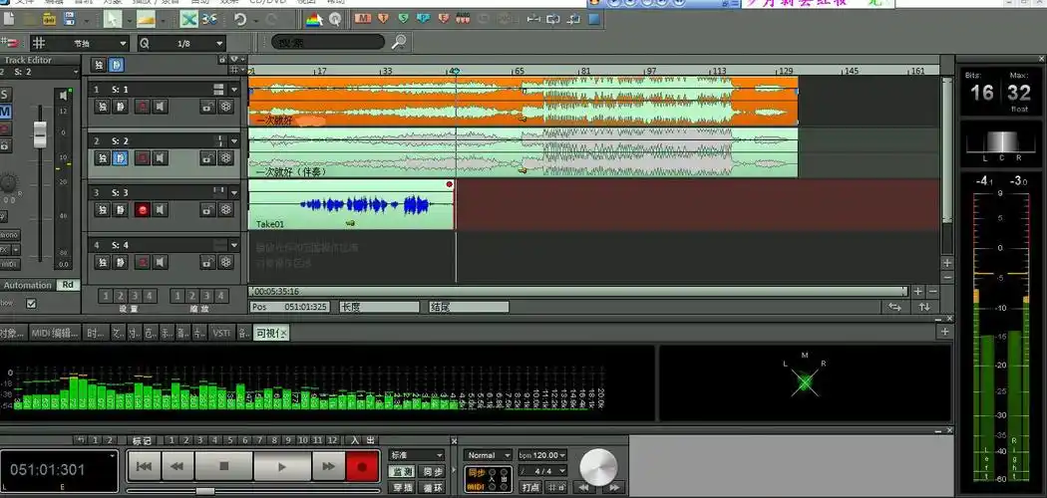This screenshot has height=498, width=1047.
Task: Open the MIDI 编辑 tab
Action: [55, 333]
